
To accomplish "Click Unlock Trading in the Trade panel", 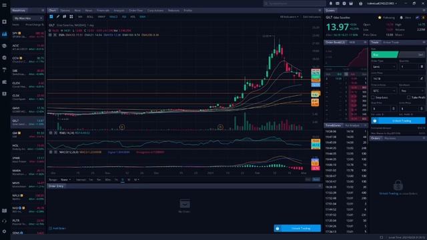I will point(398,121).
